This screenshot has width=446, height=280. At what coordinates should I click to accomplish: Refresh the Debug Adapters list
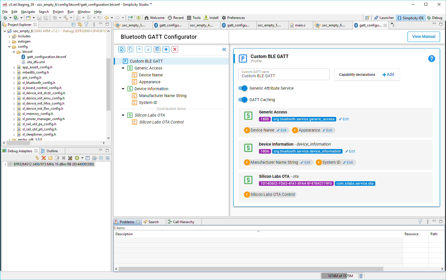(x=37, y=158)
